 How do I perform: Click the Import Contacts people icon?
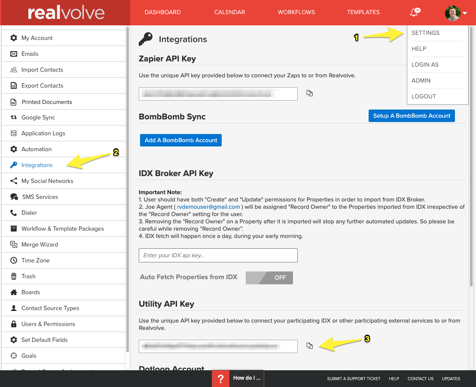[x=14, y=70]
